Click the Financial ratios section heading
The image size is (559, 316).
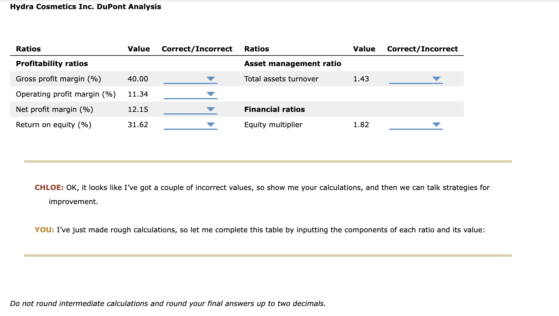274,109
